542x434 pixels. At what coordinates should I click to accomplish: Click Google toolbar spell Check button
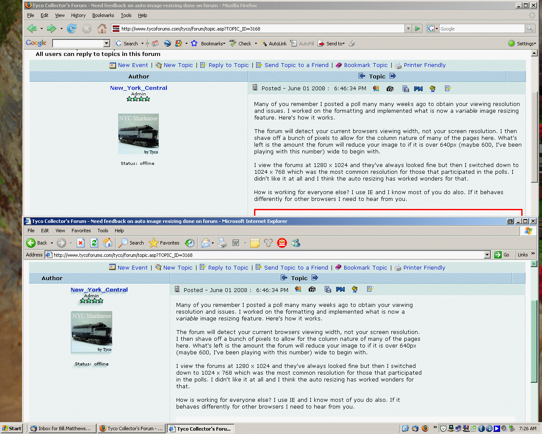(241, 43)
